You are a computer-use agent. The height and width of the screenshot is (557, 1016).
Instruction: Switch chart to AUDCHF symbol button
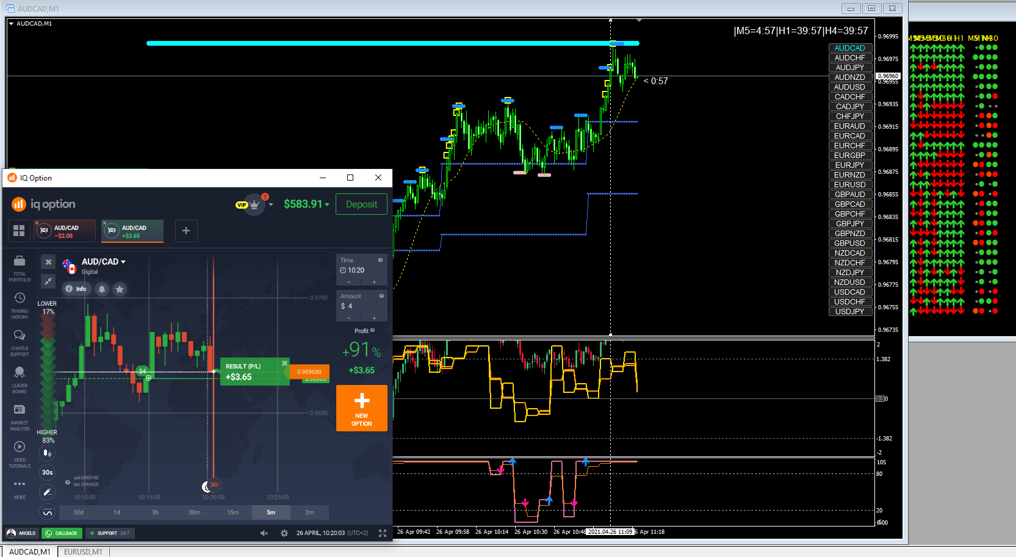[849, 58]
